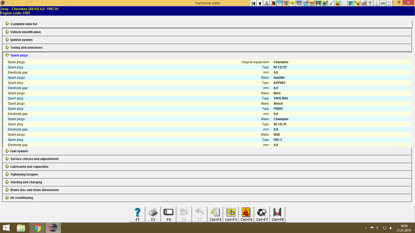This screenshot has height=233, width=415.
Task: Print the page using the F2 printer icon
Action: click(153, 214)
